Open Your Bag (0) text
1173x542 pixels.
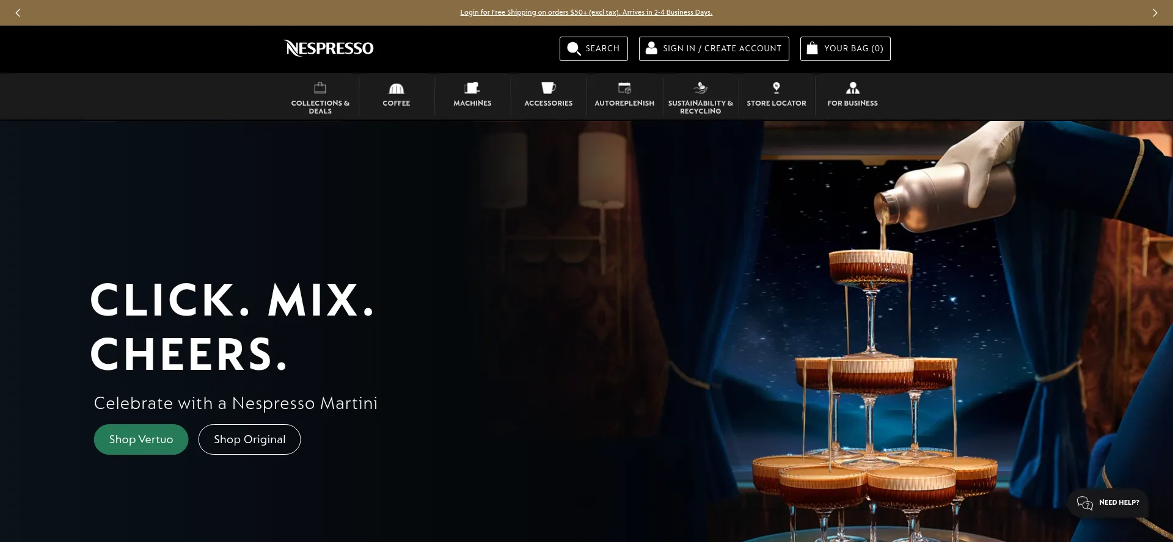click(x=853, y=48)
